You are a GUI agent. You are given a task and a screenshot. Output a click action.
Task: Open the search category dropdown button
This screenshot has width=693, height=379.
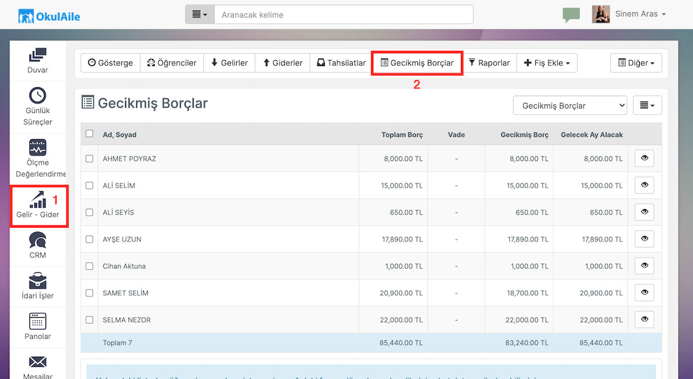(200, 14)
